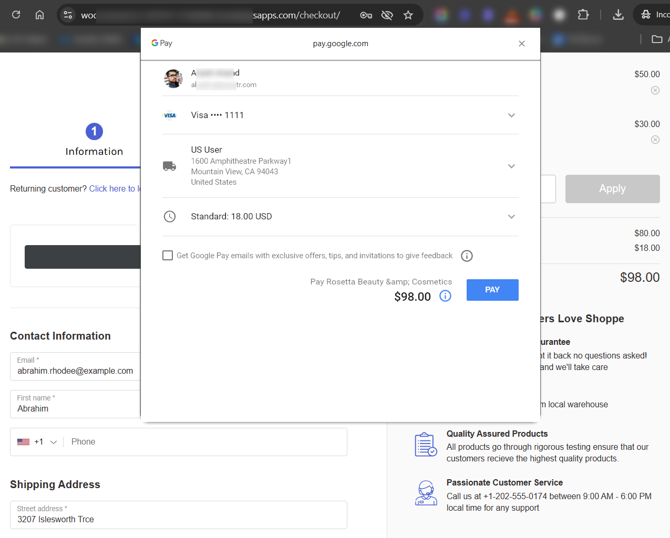Expand the Visa •••• 1111 payment method dropdown
Viewport: 670px width, 538px height.
(511, 115)
